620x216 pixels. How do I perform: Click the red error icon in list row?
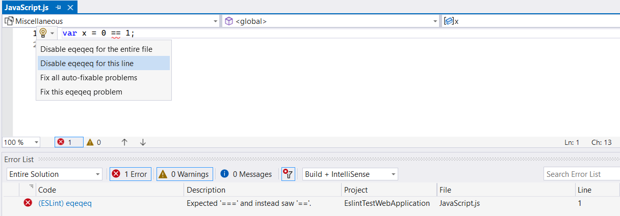[28, 203]
